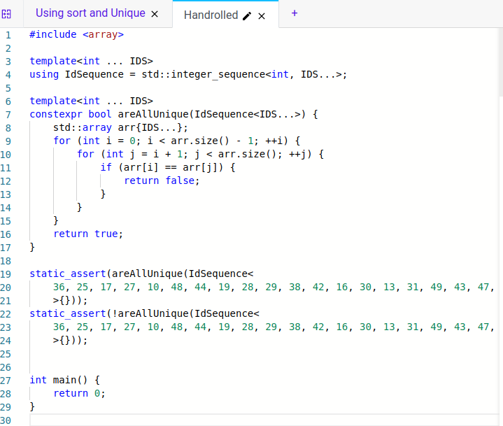Click the number 36 on line 20
The image size is (503, 426).
[x=59, y=287]
